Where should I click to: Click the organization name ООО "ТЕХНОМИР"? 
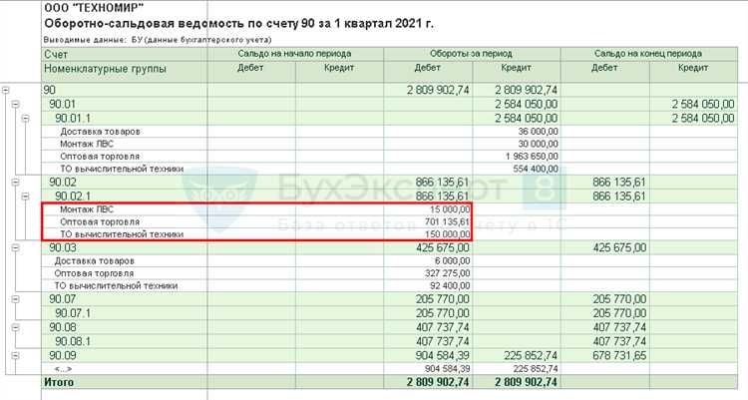click(x=94, y=8)
